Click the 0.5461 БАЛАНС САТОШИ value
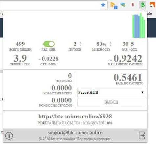156x144 pixels. (128, 77)
